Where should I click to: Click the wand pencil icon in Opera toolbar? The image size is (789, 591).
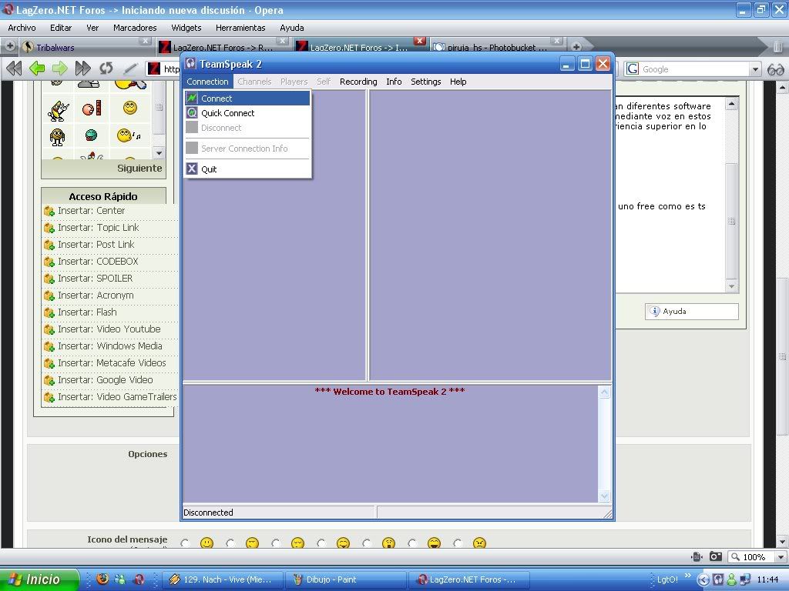point(130,68)
